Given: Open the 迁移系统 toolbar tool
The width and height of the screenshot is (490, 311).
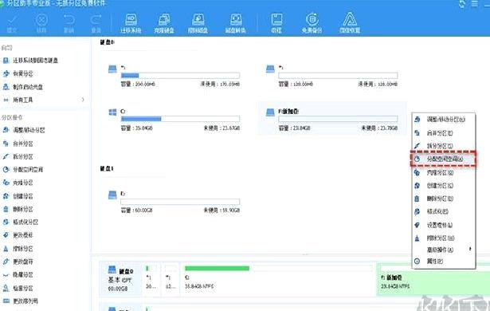Looking at the screenshot, I should (131, 23).
